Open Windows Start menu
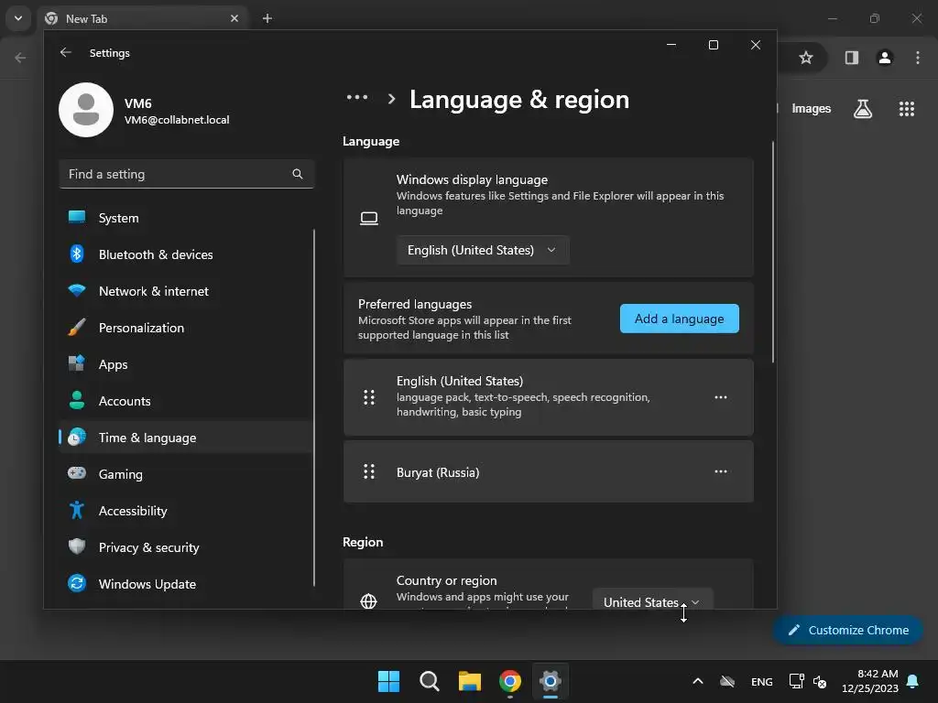This screenshot has width=938, height=703. tap(388, 681)
